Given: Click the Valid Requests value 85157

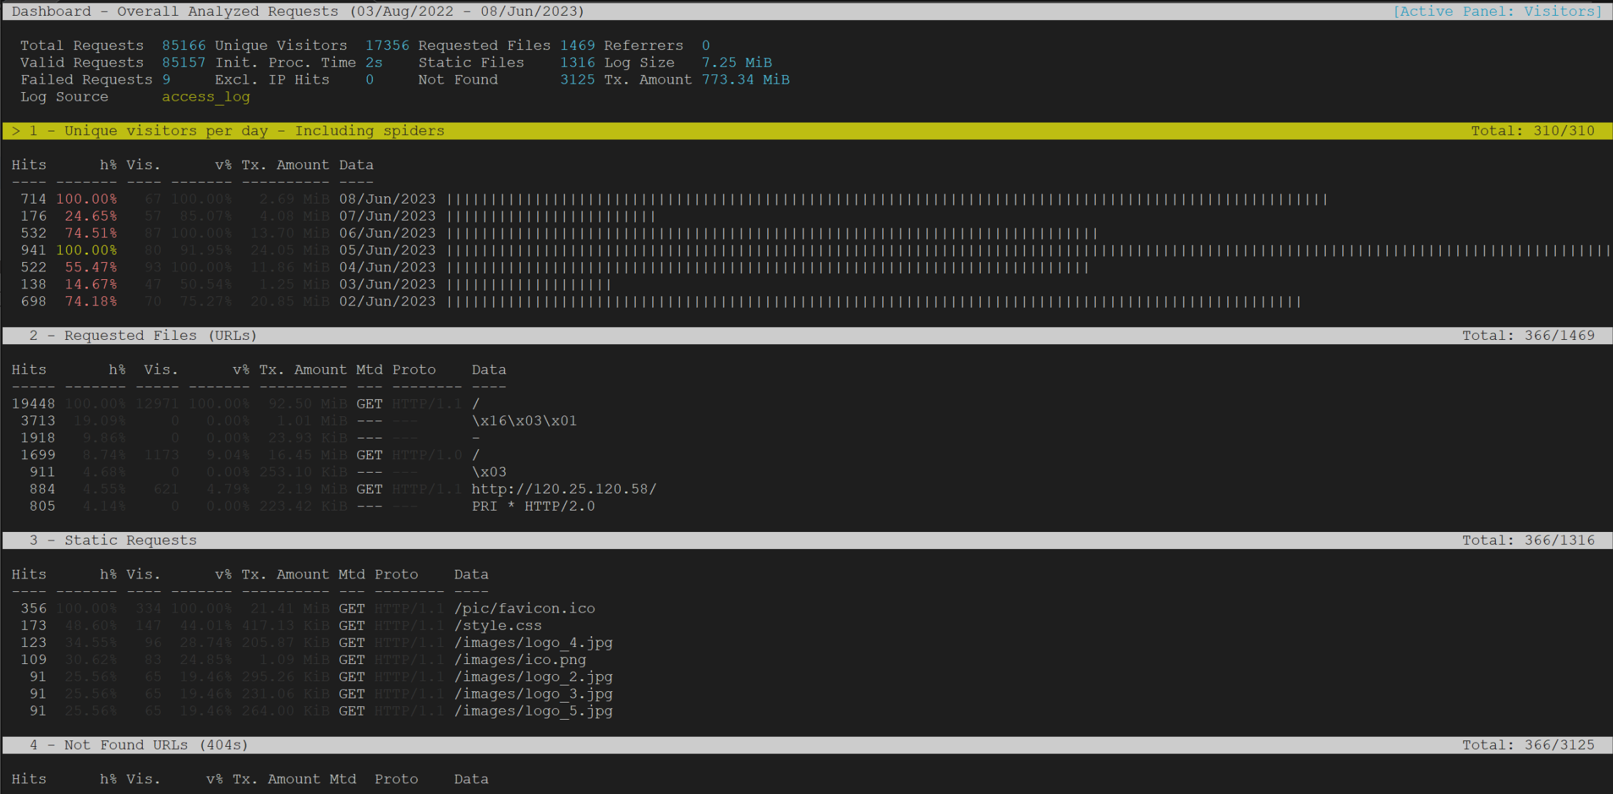Looking at the screenshot, I should pyautogui.click(x=184, y=63).
